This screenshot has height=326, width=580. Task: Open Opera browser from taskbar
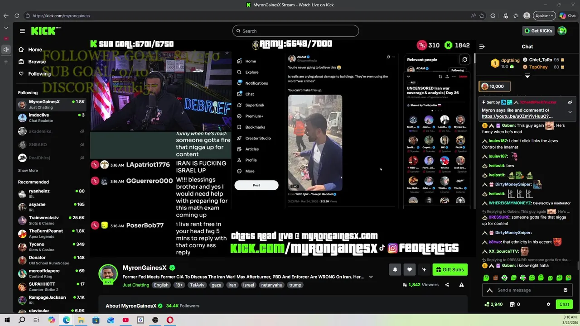[170, 320]
